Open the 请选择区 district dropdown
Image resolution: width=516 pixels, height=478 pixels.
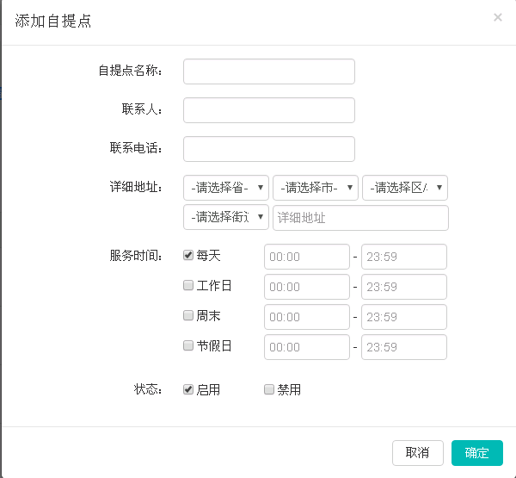[404, 188]
